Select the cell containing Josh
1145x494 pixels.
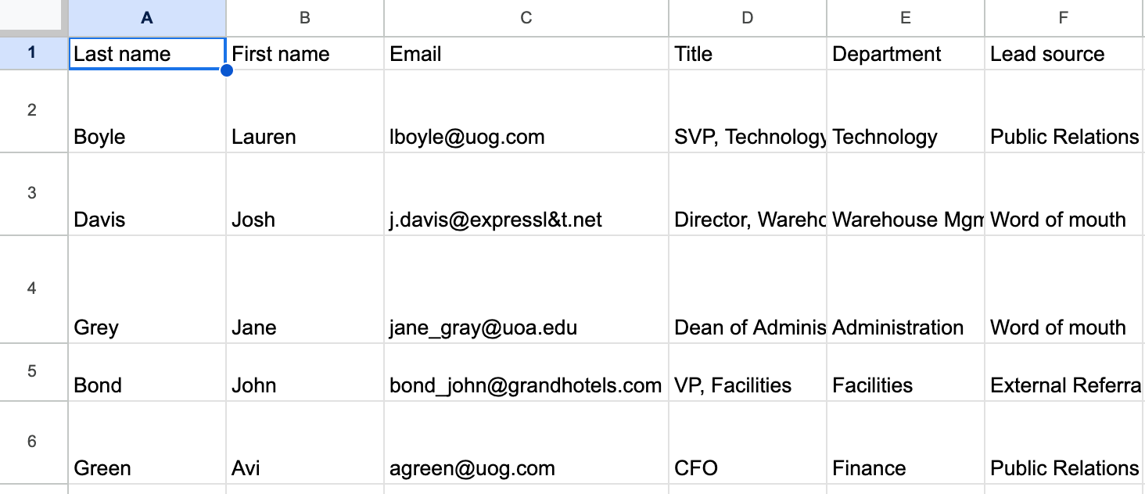(x=305, y=220)
